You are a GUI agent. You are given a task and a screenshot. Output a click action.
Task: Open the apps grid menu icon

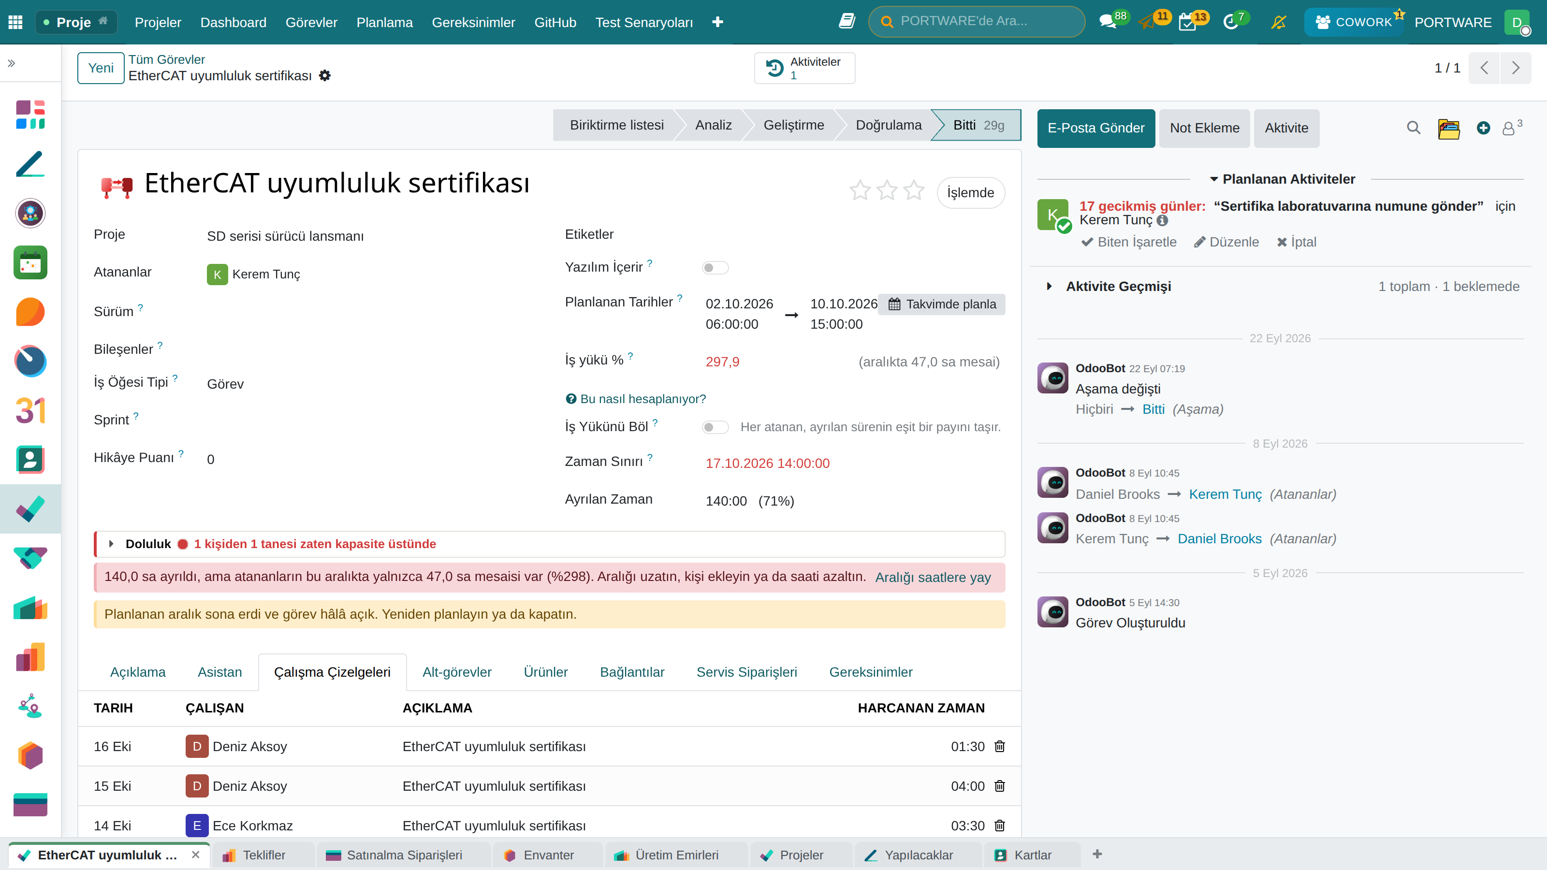click(x=15, y=22)
